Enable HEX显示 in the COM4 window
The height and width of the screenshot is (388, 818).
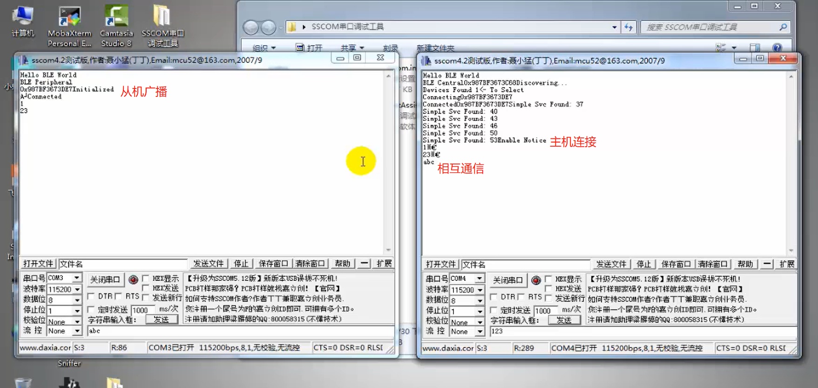(x=548, y=279)
